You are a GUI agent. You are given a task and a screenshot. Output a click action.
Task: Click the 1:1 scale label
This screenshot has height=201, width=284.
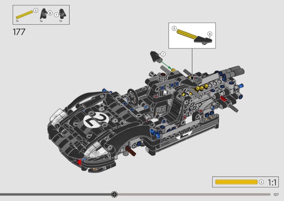pos(272,182)
